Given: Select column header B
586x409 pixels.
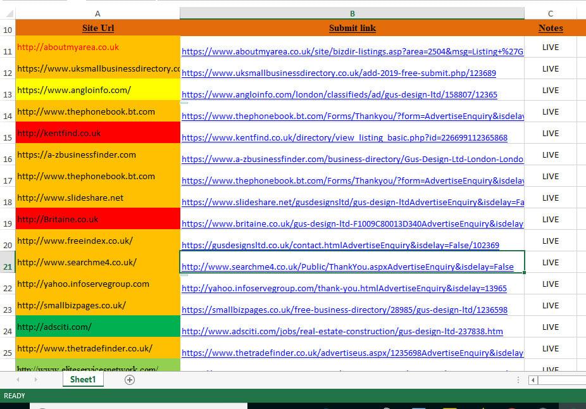Looking at the screenshot, I should pos(352,13).
